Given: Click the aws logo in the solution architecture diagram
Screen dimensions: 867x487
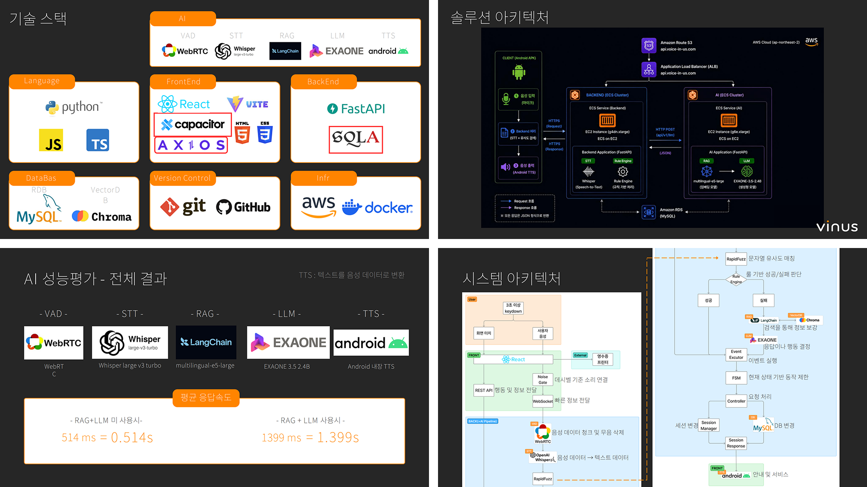Looking at the screenshot, I should [x=811, y=41].
